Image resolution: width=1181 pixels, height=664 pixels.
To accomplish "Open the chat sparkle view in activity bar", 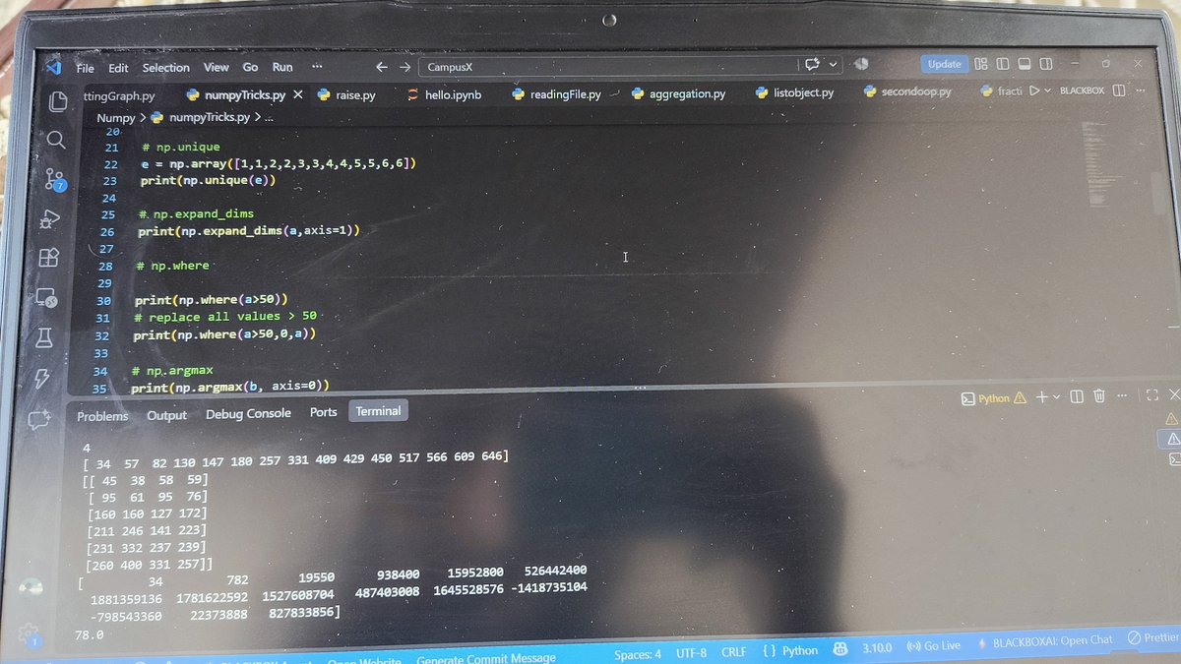I will click(x=38, y=420).
